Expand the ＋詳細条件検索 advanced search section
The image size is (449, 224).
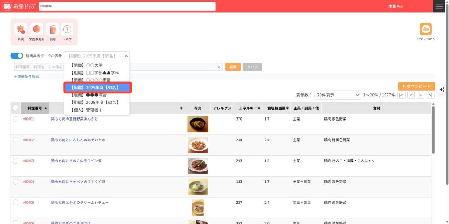point(26,77)
